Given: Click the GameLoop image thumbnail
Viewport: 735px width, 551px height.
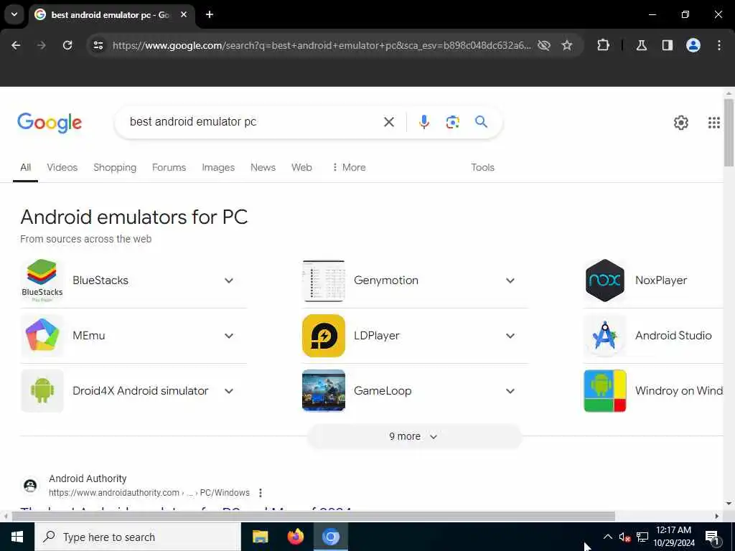Looking at the screenshot, I should (324, 391).
